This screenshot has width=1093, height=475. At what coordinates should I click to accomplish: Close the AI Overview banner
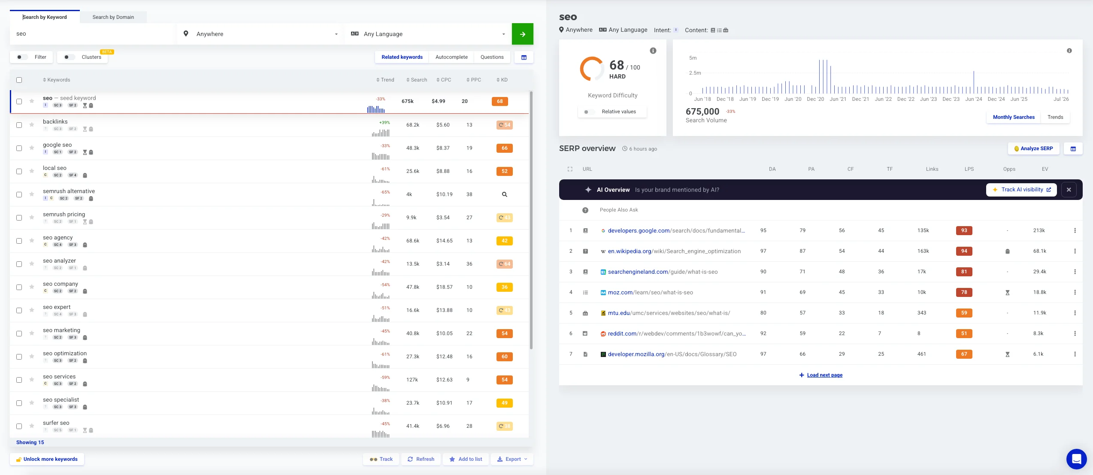[x=1069, y=190]
